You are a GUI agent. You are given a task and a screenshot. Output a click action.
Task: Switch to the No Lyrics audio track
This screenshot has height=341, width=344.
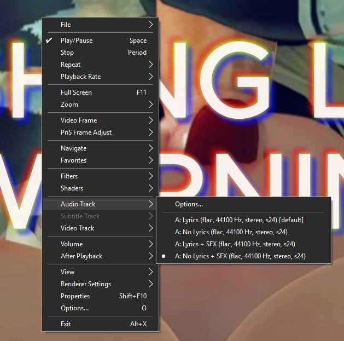(243, 232)
